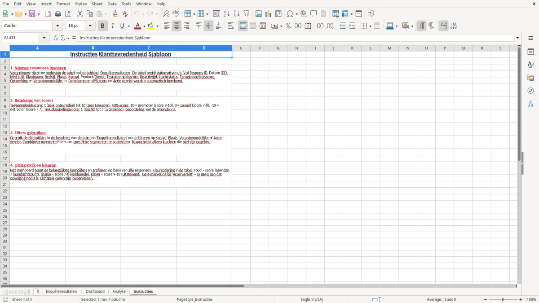
Task: Show the Draw Functions shapes icon
Action: [x=371, y=14]
